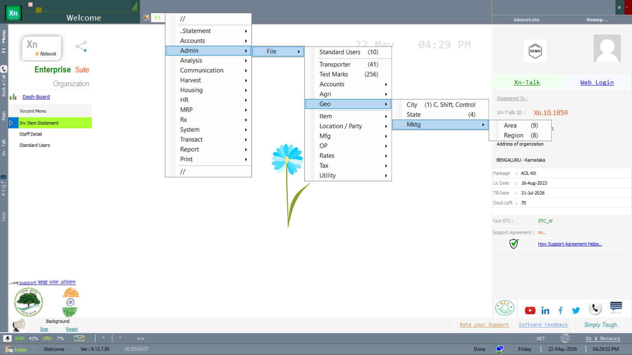Click the Software Feedback link
The image size is (632, 355).
543,324
